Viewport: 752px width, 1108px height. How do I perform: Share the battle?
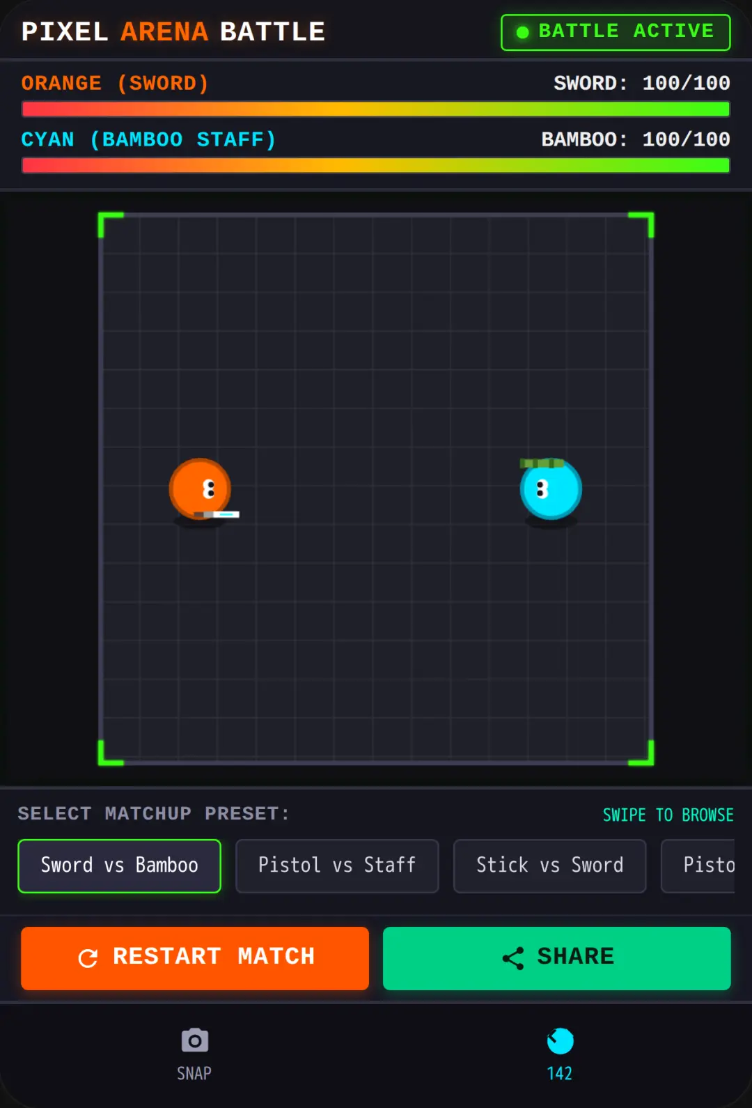(x=557, y=958)
